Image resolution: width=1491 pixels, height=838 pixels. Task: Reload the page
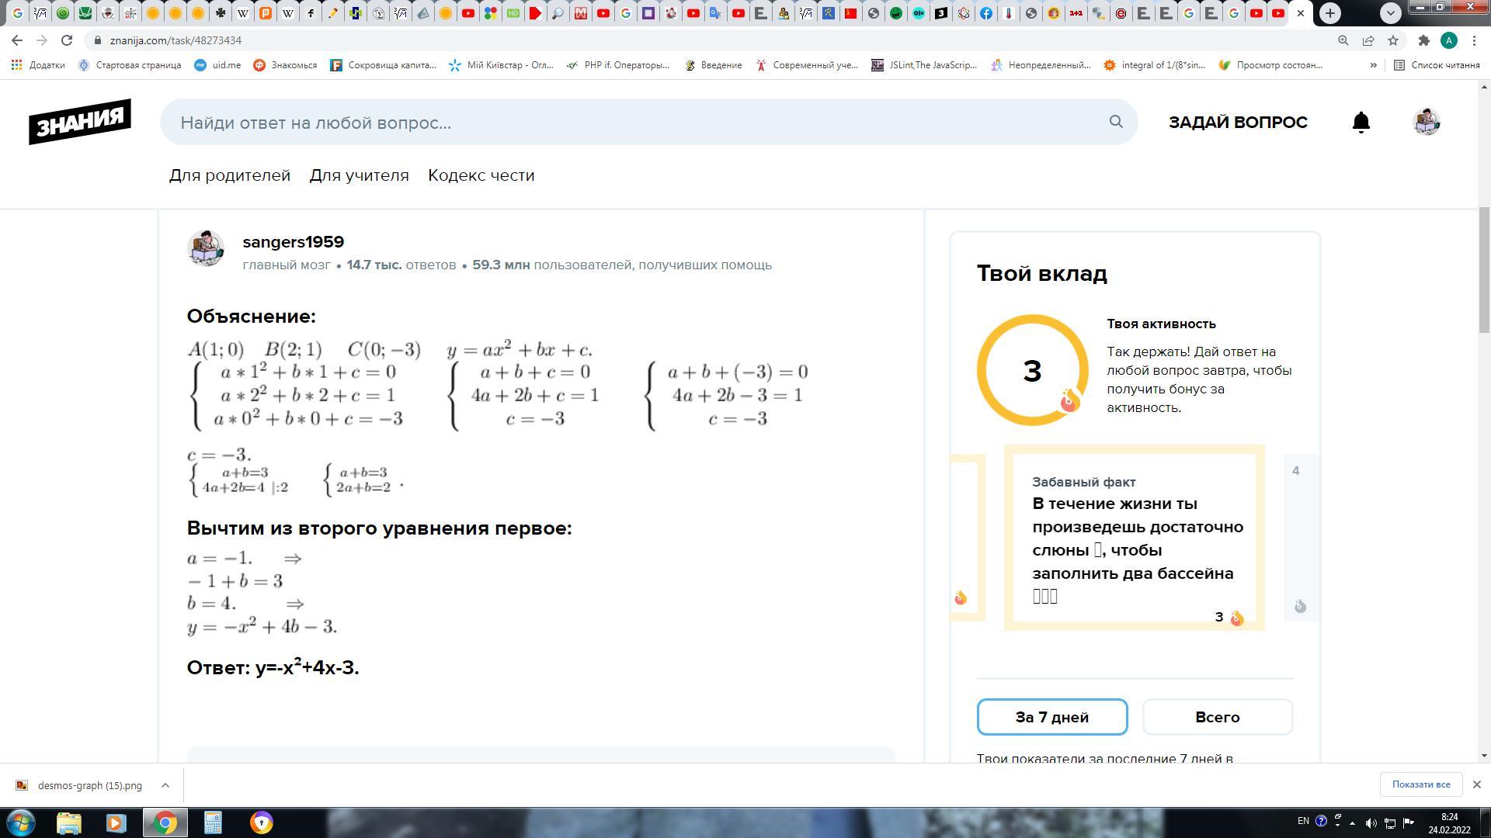point(67,40)
